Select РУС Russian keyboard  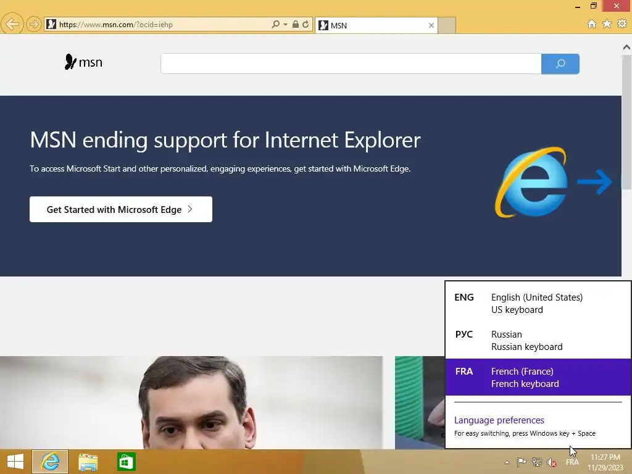click(538, 341)
